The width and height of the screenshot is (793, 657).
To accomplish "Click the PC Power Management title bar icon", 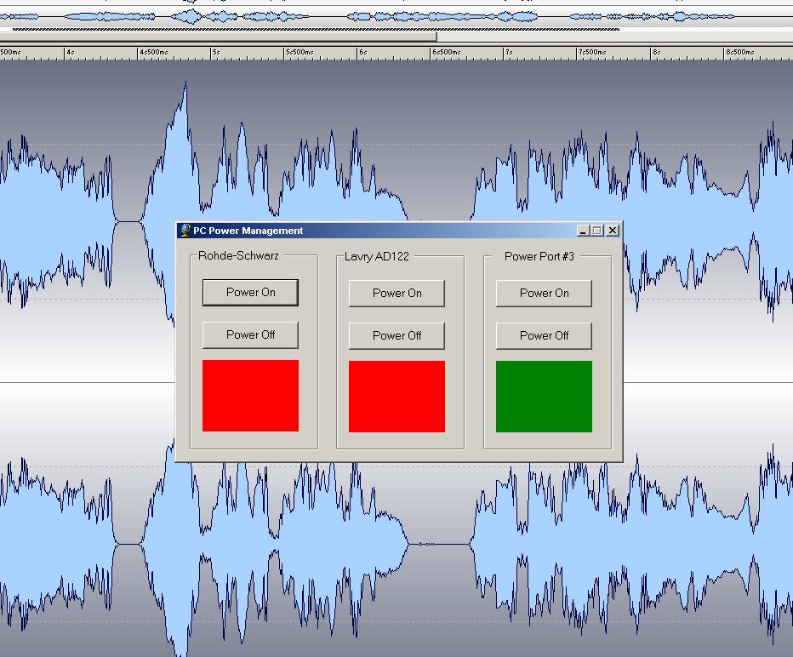I will (185, 231).
